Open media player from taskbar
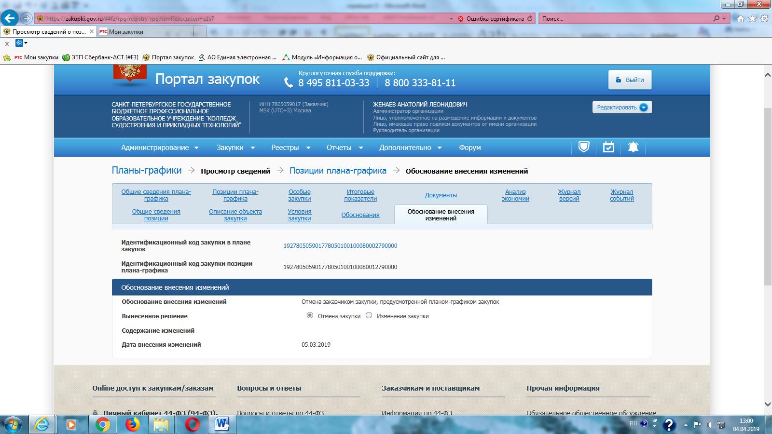Image resolution: width=772 pixels, height=434 pixels. click(x=72, y=424)
